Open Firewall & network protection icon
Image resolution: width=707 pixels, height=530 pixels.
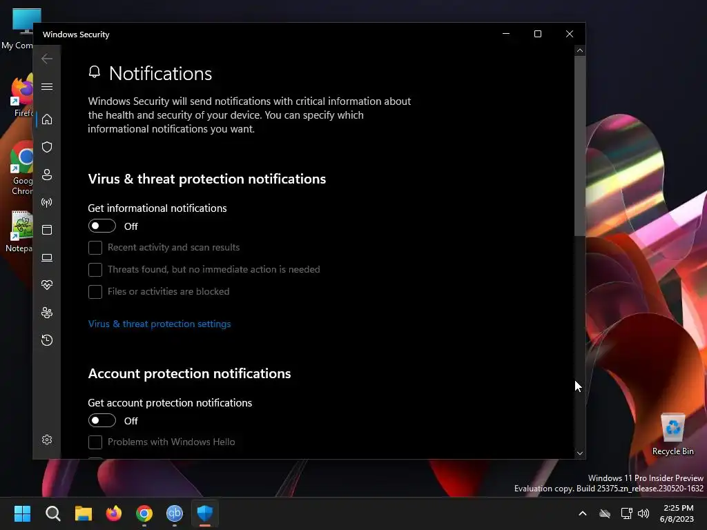(47, 202)
